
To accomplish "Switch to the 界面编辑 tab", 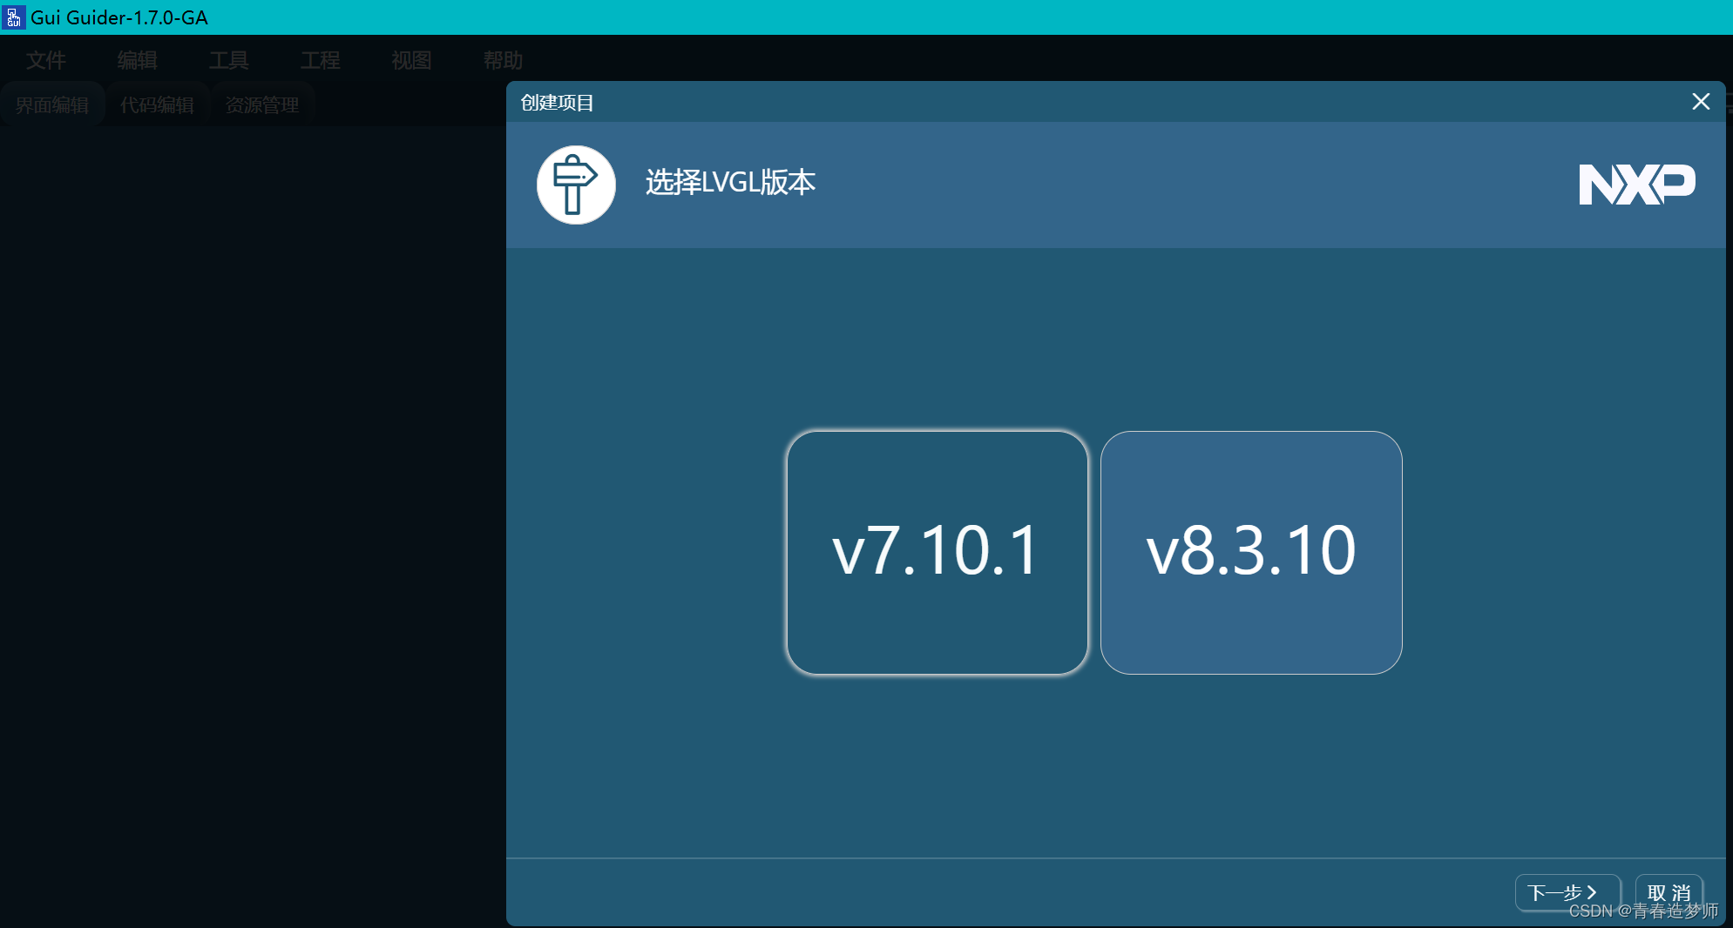I will click(52, 104).
